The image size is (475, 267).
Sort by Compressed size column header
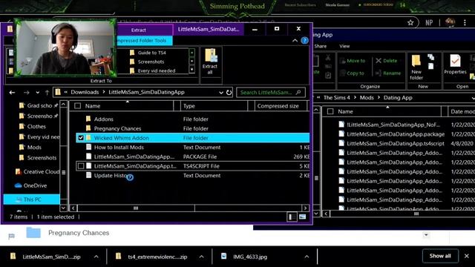(x=281, y=106)
